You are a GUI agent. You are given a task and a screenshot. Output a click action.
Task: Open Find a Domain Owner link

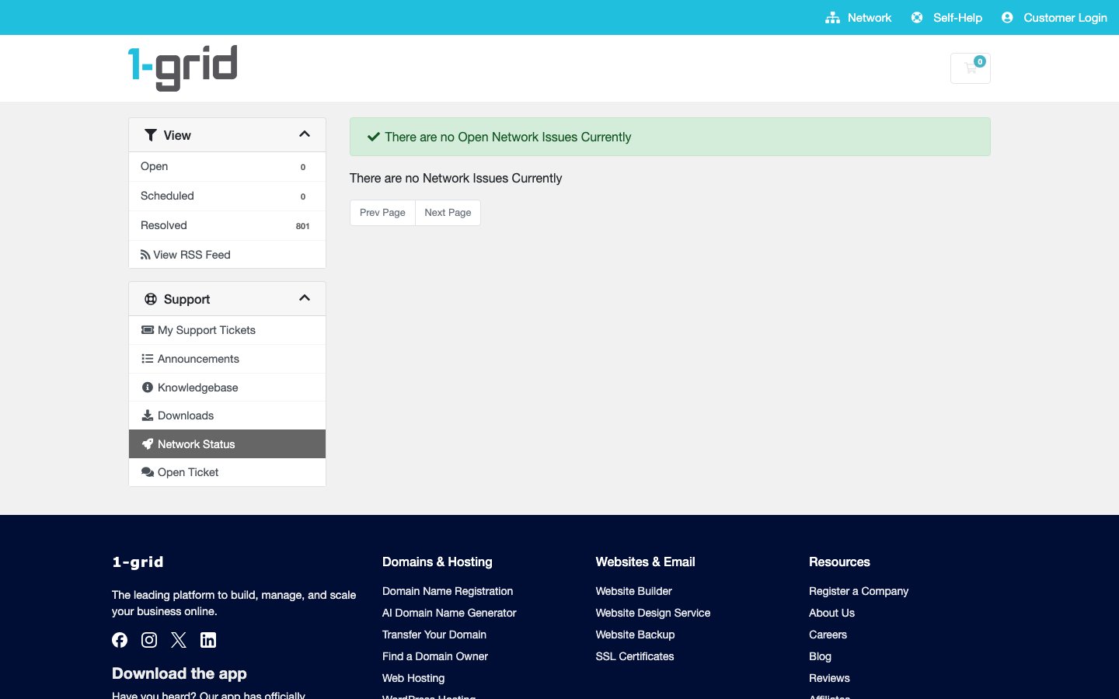pos(435,656)
